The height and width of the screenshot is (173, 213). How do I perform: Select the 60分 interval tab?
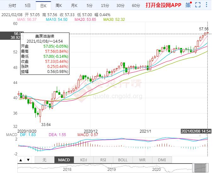[x=136, y=5]
